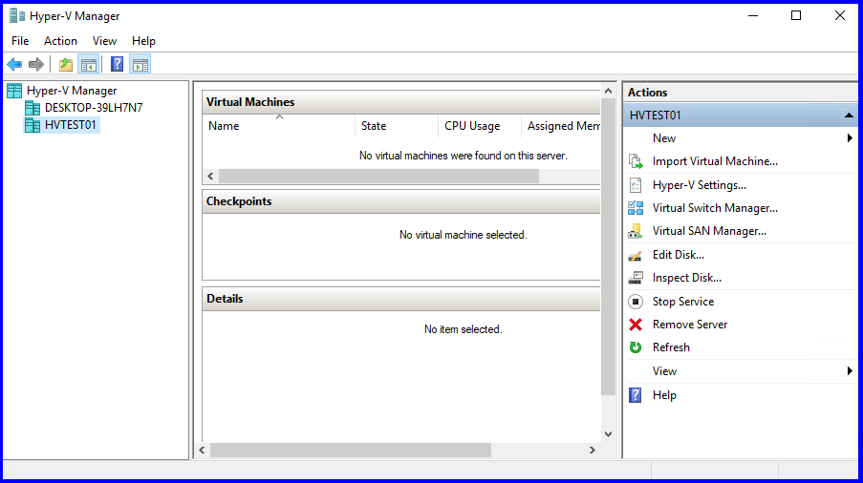Click the blue Help toolbar icon
The height and width of the screenshot is (483, 863).
coord(117,64)
